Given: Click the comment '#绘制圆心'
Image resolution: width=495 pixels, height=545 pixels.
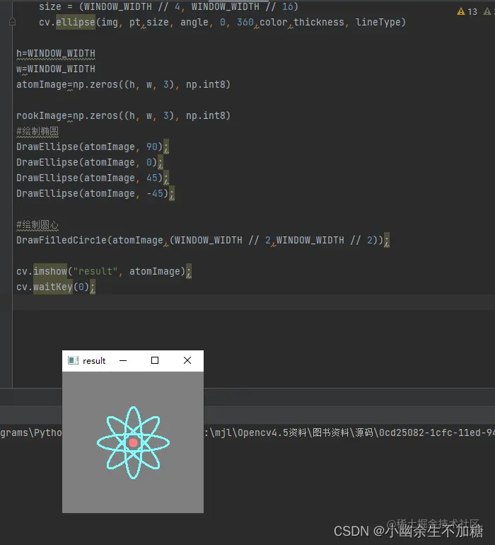Looking at the screenshot, I should pyautogui.click(x=37, y=225).
